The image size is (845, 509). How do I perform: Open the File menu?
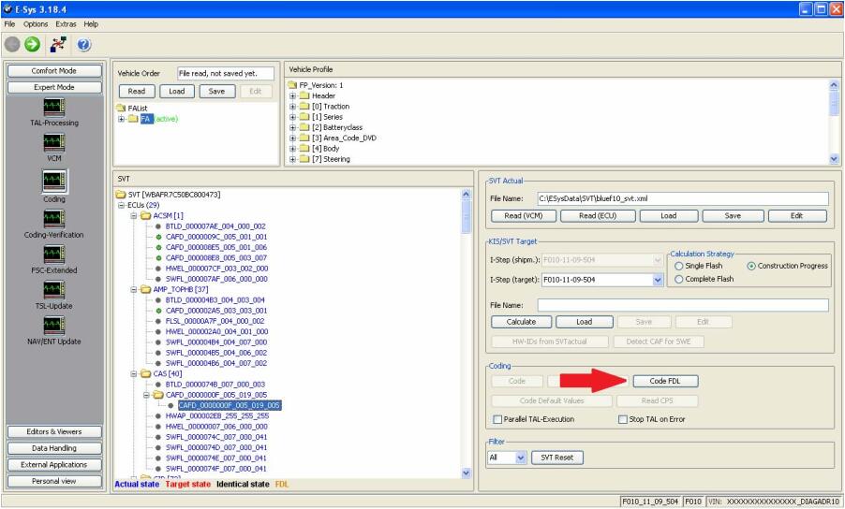coord(9,24)
